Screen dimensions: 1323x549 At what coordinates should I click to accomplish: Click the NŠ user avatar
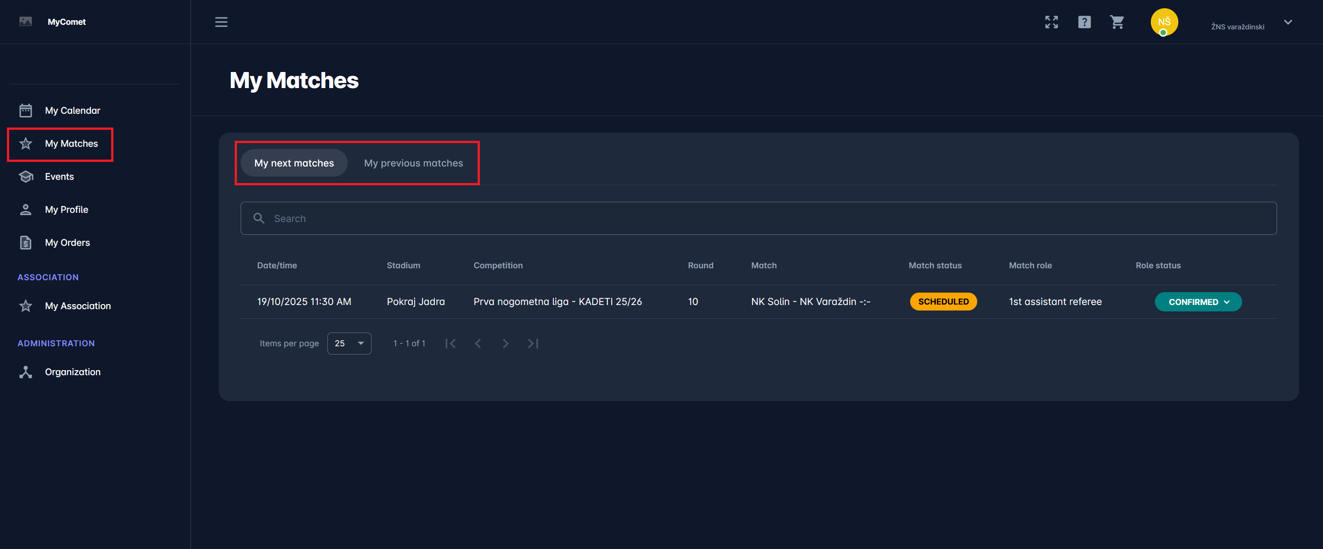[x=1163, y=22]
